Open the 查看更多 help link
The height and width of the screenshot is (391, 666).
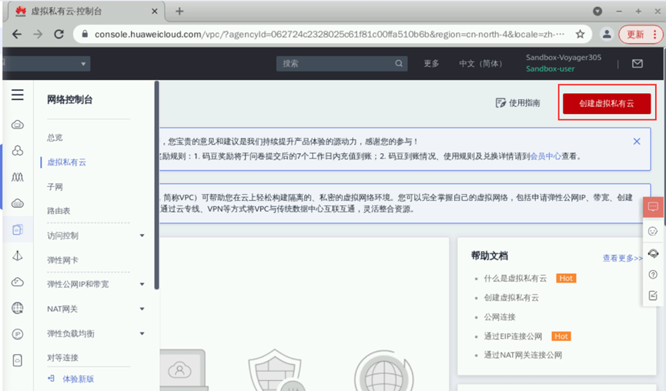tap(622, 258)
